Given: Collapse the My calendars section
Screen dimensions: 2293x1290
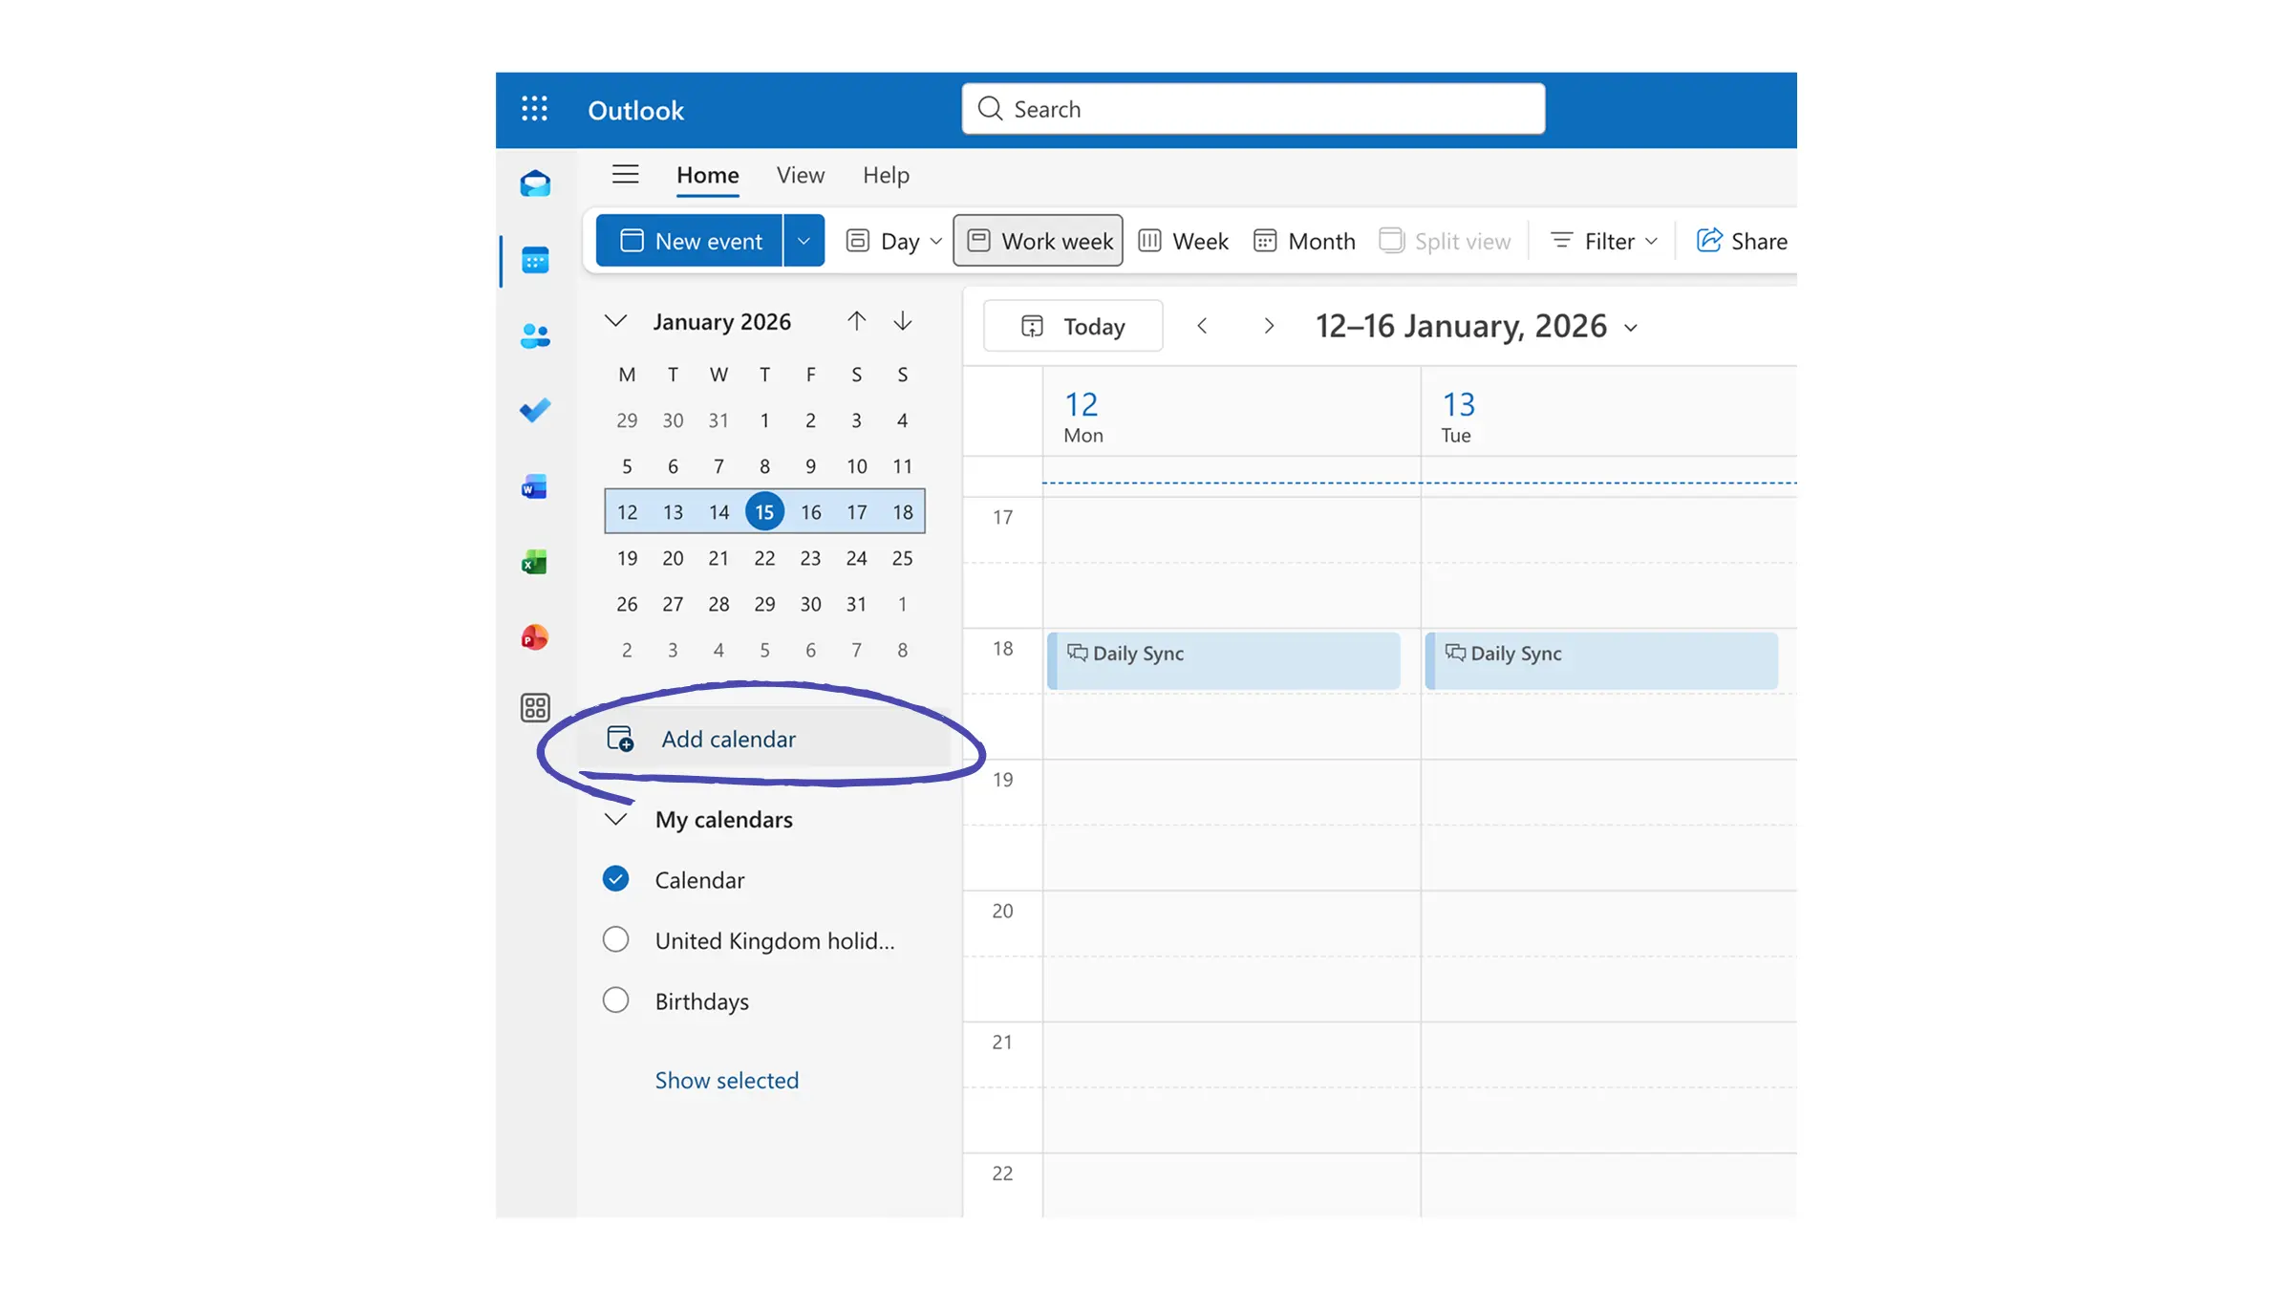Looking at the screenshot, I should [616, 820].
